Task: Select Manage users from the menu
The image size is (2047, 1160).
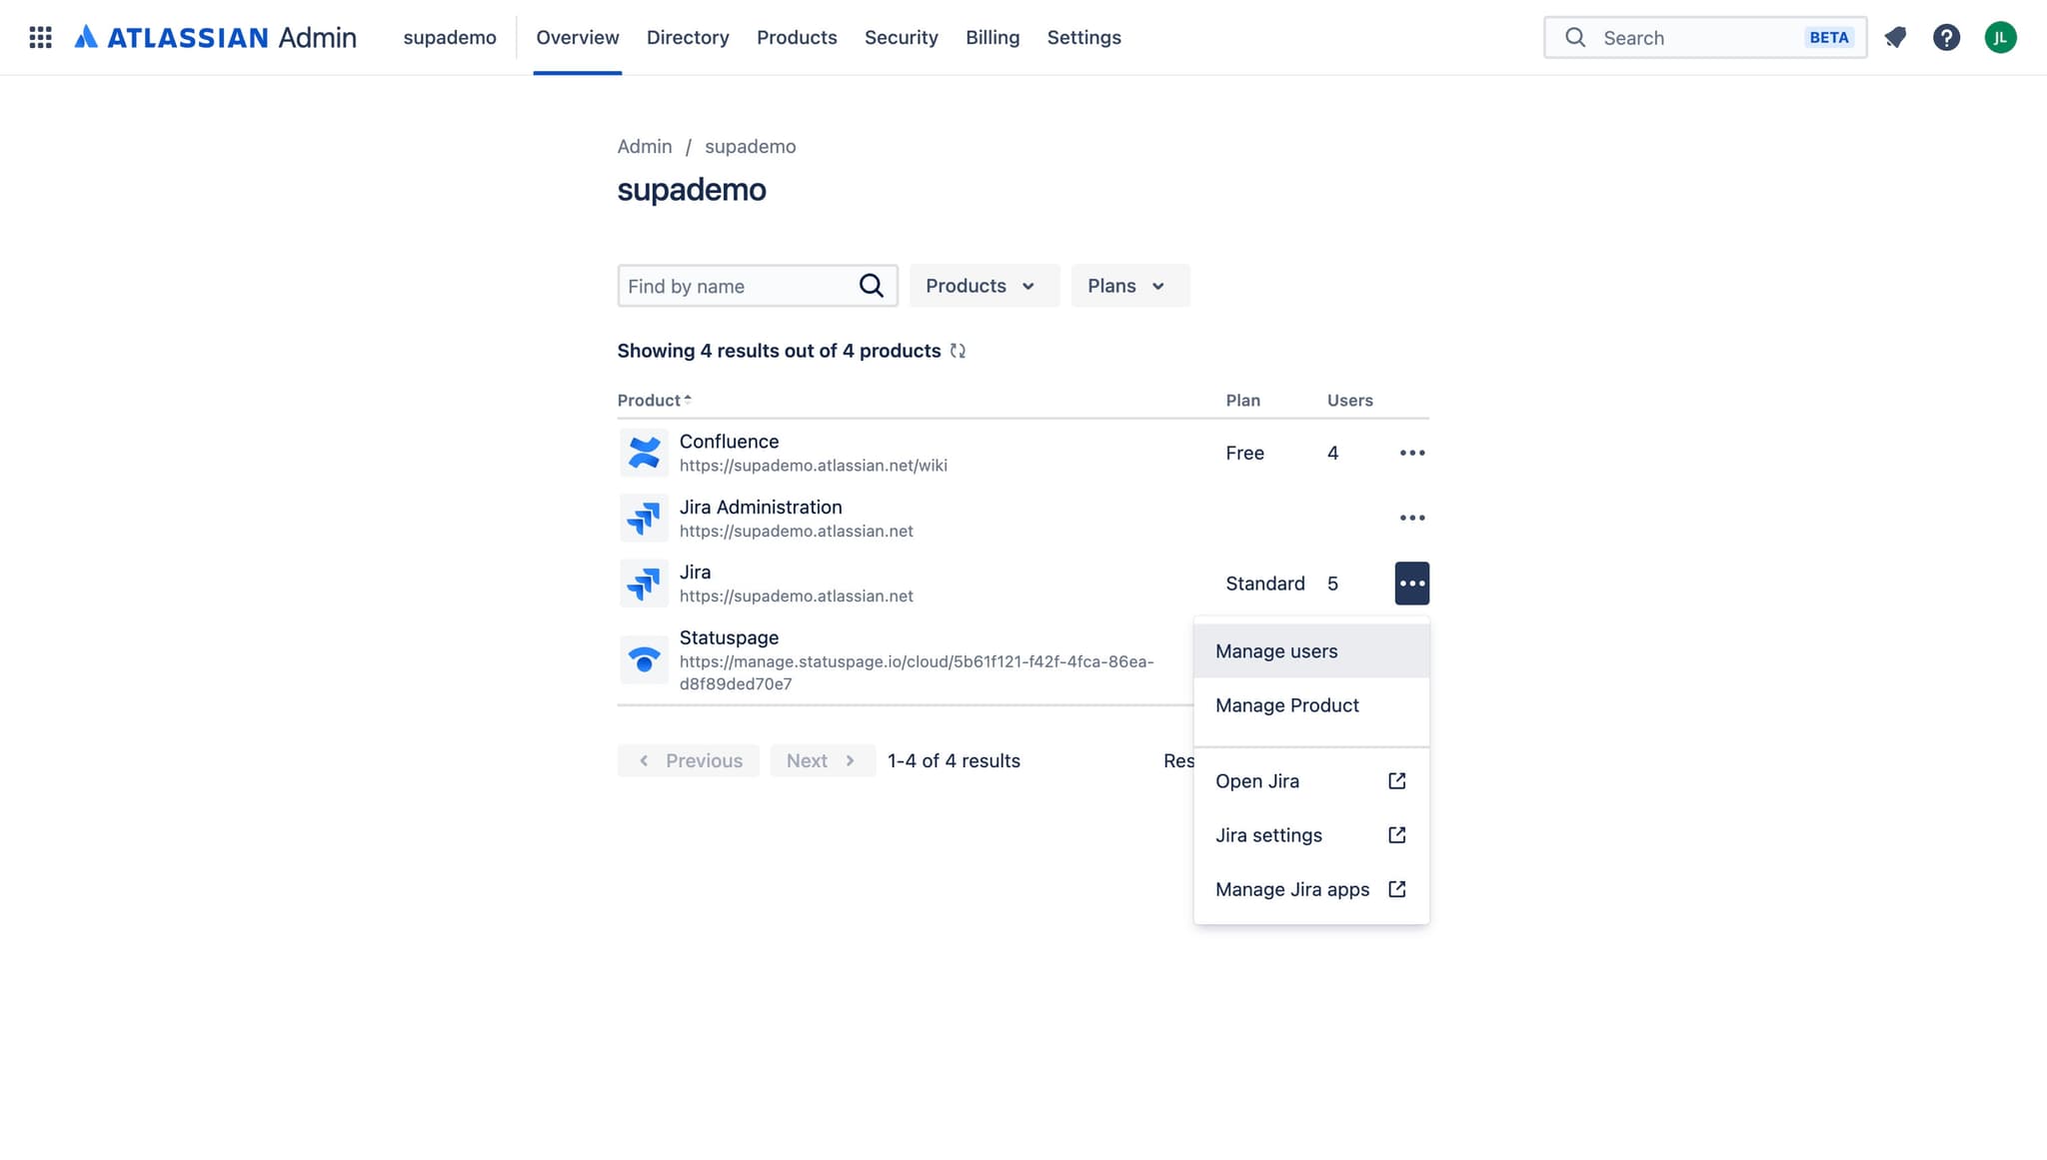Action: point(1276,650)
